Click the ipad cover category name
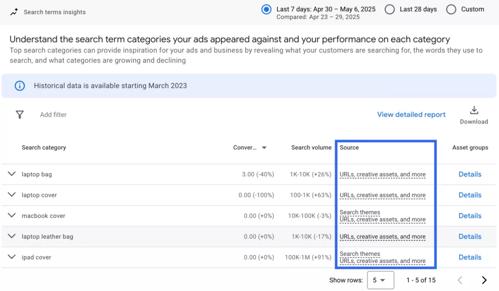499x291 pixels. click(36, 257)
